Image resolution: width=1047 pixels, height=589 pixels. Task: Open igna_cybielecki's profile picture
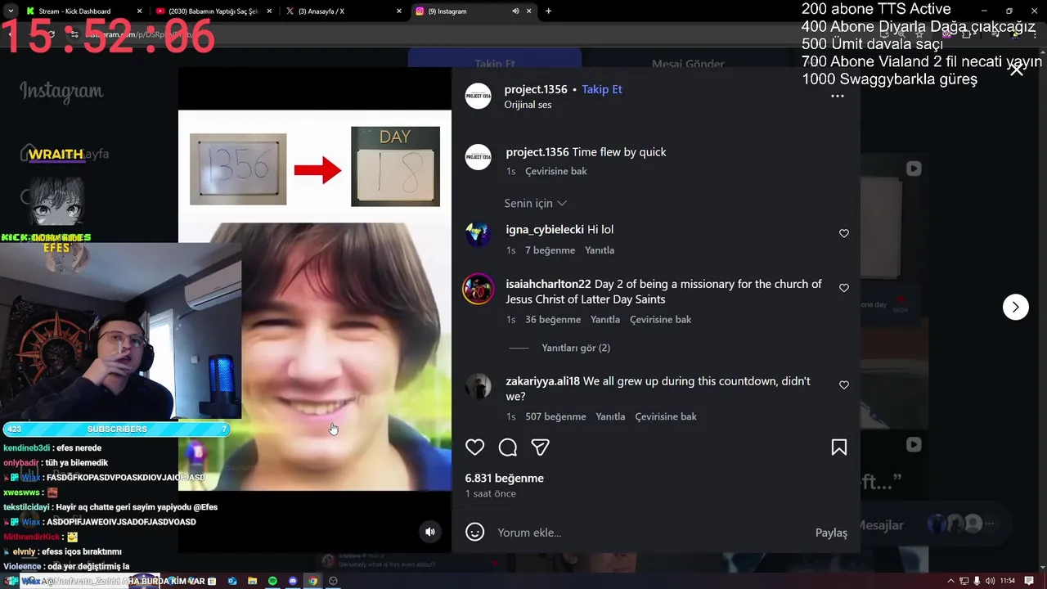[x=479, y=235]
